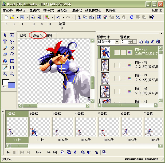The height and width of the screenshot is (163, 165).
Task: Click the Save floppy disk icon
Action: pyautogui.click(x=22, y=17)
